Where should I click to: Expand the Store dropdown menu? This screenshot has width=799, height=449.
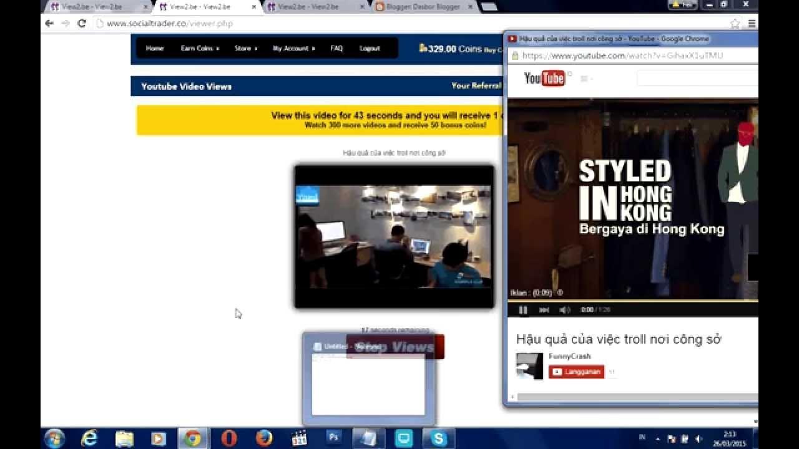click(245, 48)
